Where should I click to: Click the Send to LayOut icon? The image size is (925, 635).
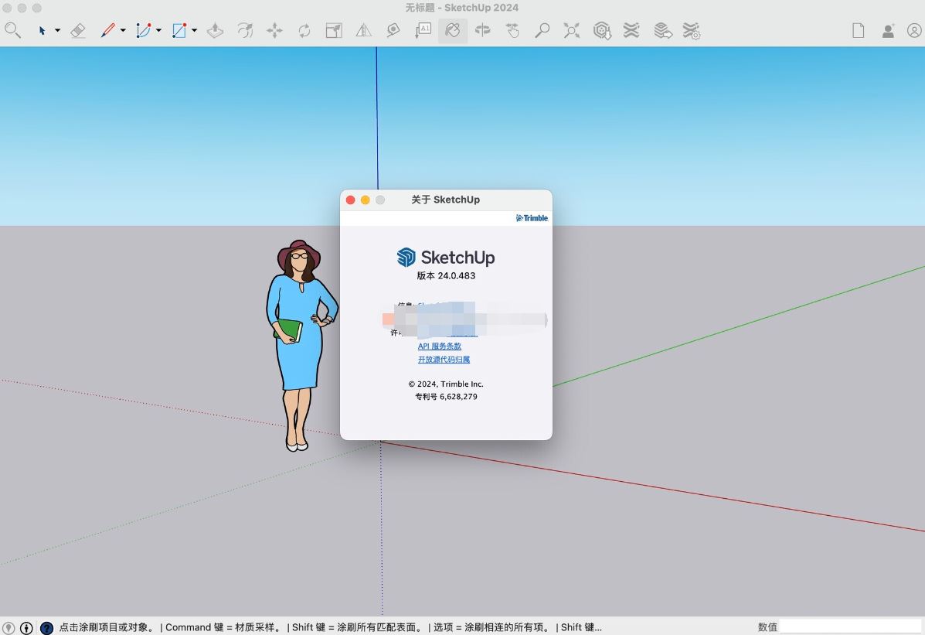point(663,30)
